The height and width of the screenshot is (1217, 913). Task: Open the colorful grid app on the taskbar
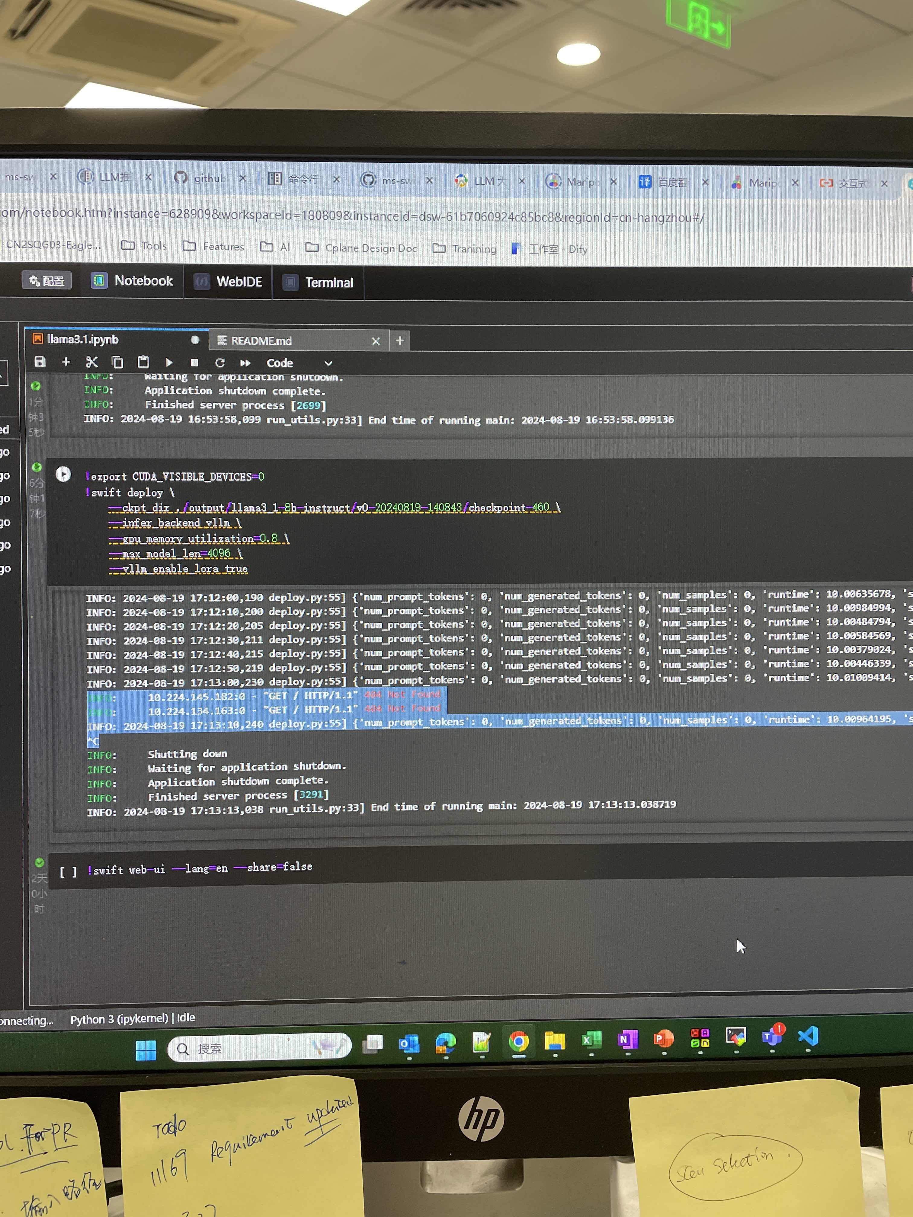[700, 1038]
